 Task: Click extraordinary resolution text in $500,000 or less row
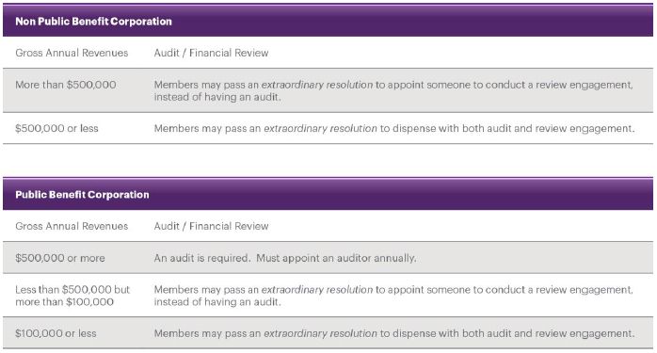[x=321, y=128]
